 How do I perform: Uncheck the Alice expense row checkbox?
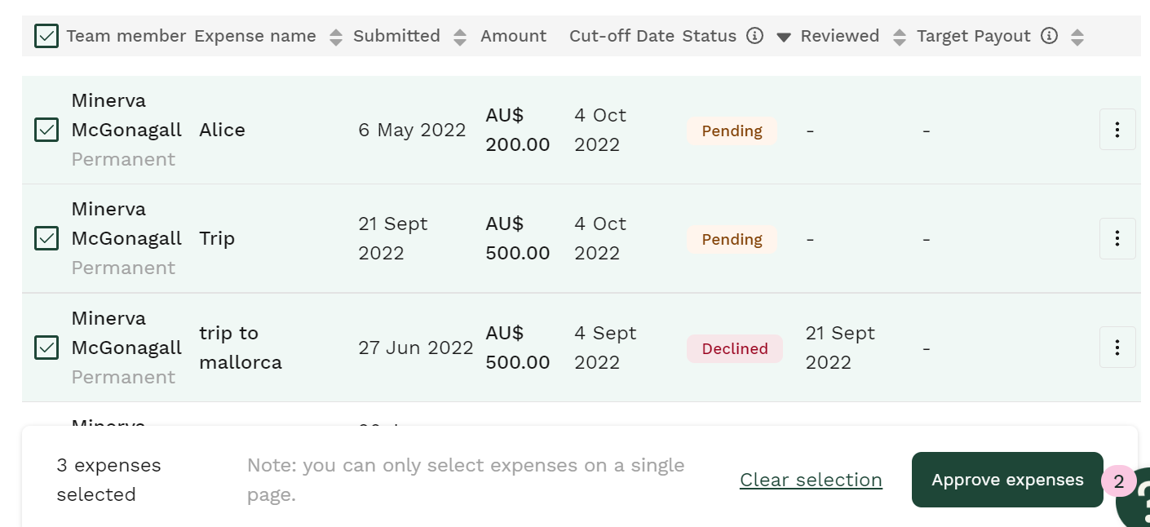click(46, 130)
